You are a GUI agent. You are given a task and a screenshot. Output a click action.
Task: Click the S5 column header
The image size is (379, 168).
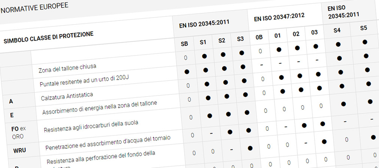364,28
